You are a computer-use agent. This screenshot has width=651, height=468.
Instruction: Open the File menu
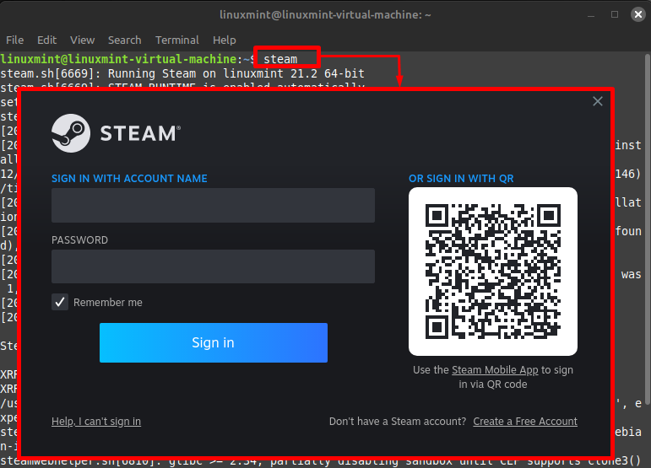pos(14,40)
